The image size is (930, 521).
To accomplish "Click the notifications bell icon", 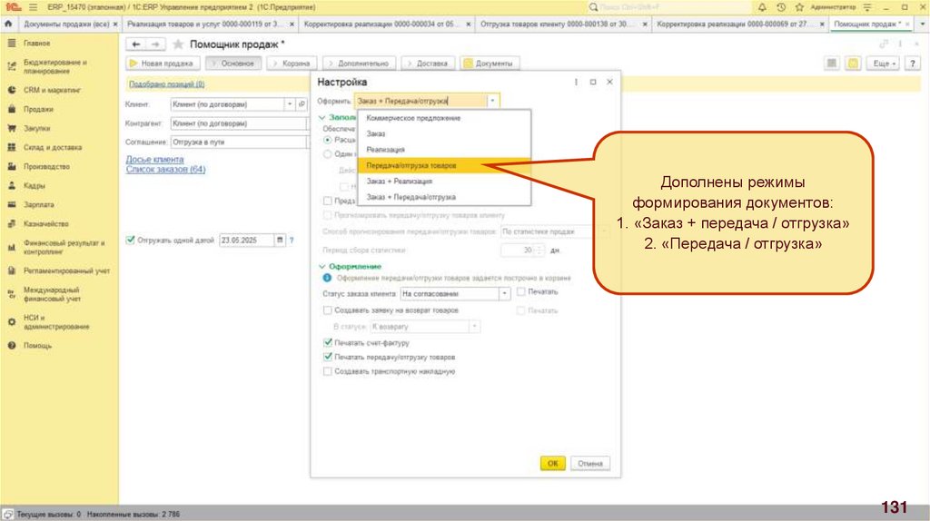I will pyautogui.click(x=764, y=6).
